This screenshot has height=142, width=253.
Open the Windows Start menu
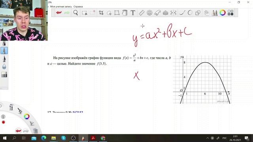click(x=4, y=138)
